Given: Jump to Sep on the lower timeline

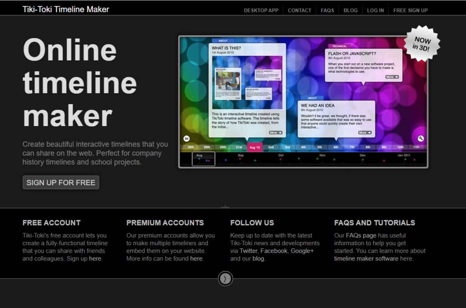Looking at the screenshot, I should point(241,155).
